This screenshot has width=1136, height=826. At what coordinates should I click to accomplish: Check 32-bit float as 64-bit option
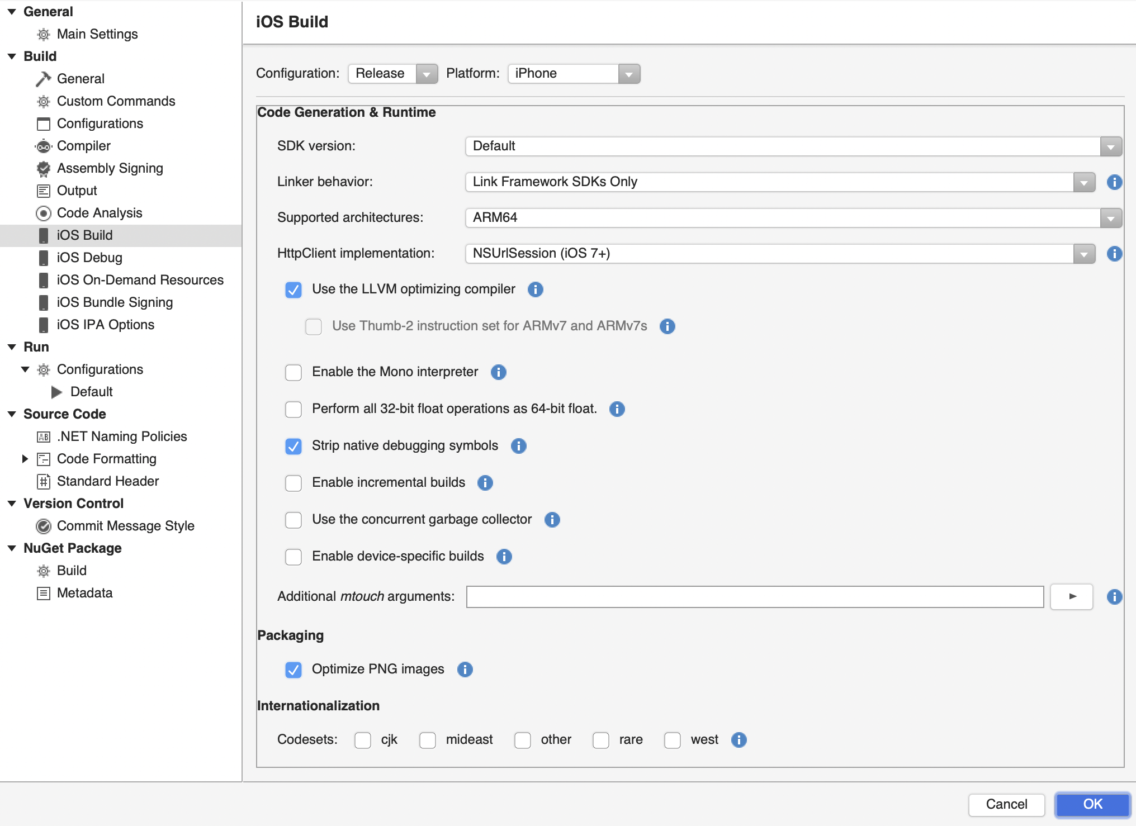click(294, 409)
